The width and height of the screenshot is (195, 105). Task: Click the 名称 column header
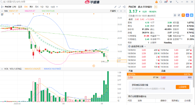[140, 101]
